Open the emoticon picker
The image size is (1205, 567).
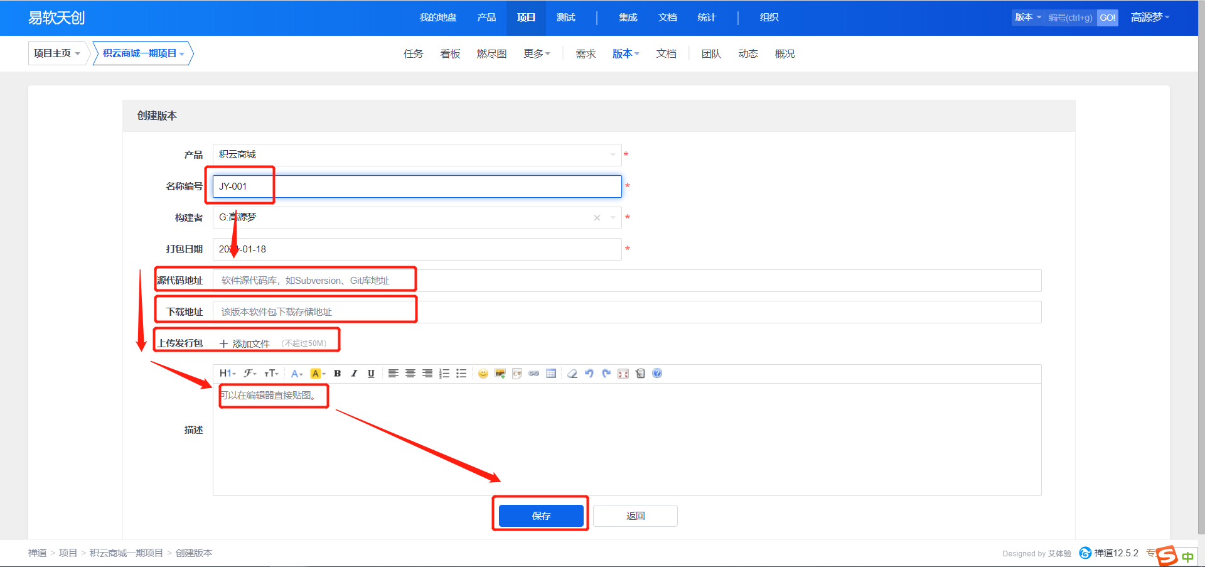(x=483, y=374)
